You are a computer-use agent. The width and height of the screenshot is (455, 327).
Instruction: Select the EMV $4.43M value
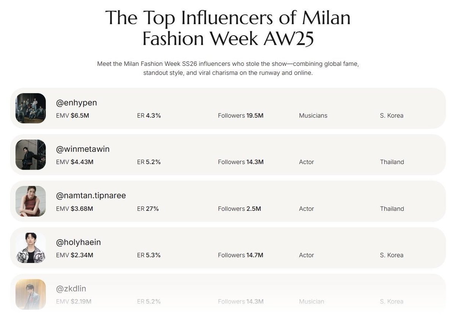pos(75,162)
